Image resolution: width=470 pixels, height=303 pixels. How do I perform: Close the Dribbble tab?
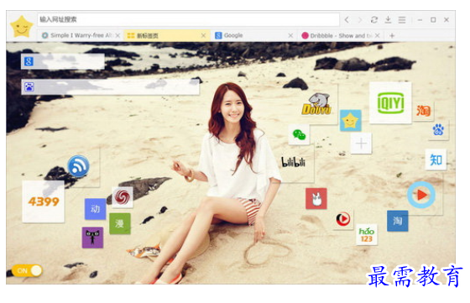(378, 35)
